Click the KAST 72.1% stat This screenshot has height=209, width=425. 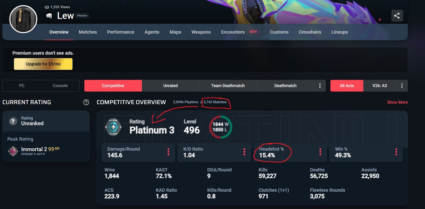coord(164,173)
